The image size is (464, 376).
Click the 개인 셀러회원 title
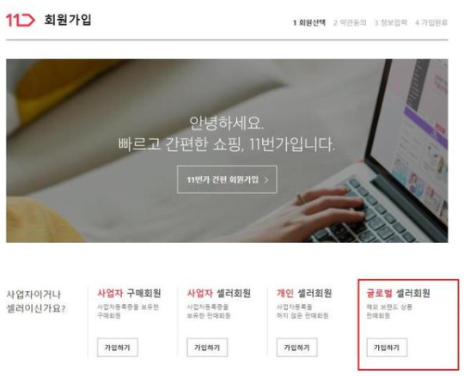coord(304,293)
